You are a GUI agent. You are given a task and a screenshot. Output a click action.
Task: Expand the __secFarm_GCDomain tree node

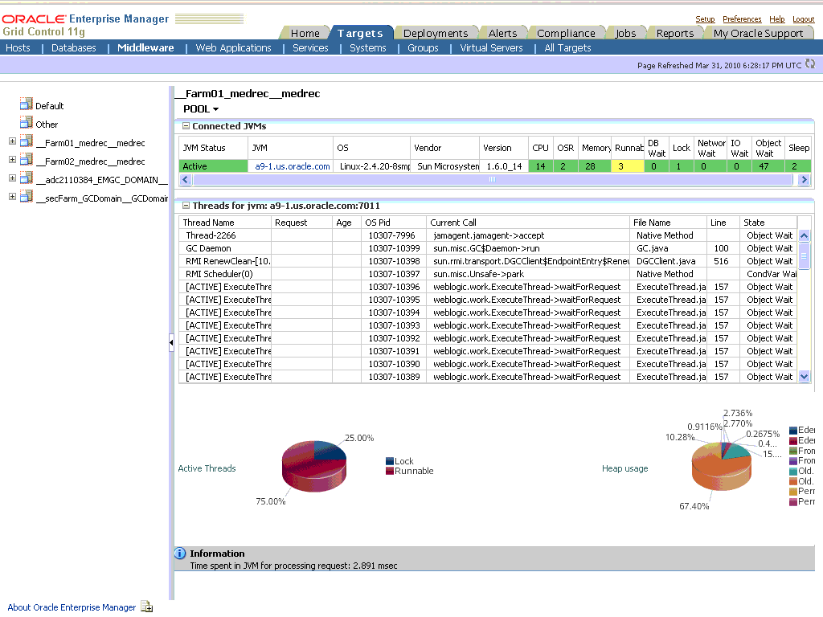pyautogui.click(x=13, y=197)
